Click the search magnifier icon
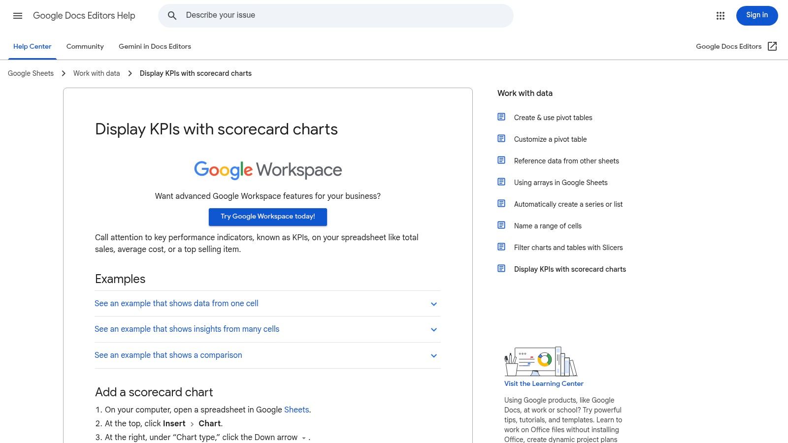Viewport: 788px width, 443px height. click(x=172, y=16)
